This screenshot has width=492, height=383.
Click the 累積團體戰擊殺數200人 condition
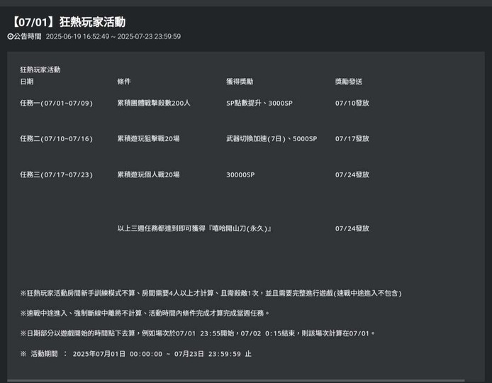click(x=154, y=103)
